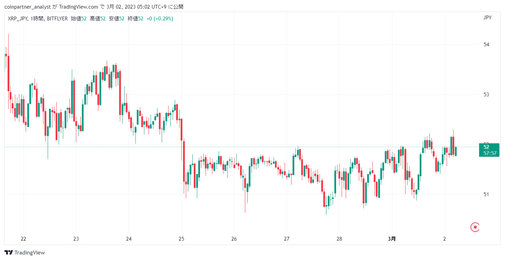505x260 pixels.
Task: Click the red circular target icon
Action: point(475,227)
